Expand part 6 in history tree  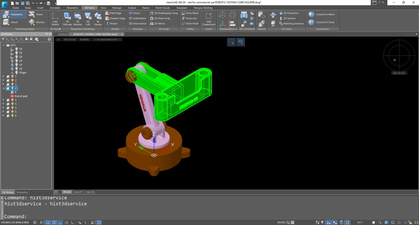click(x=4, y=116)
